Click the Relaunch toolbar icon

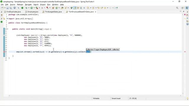(x=26, y=8)
